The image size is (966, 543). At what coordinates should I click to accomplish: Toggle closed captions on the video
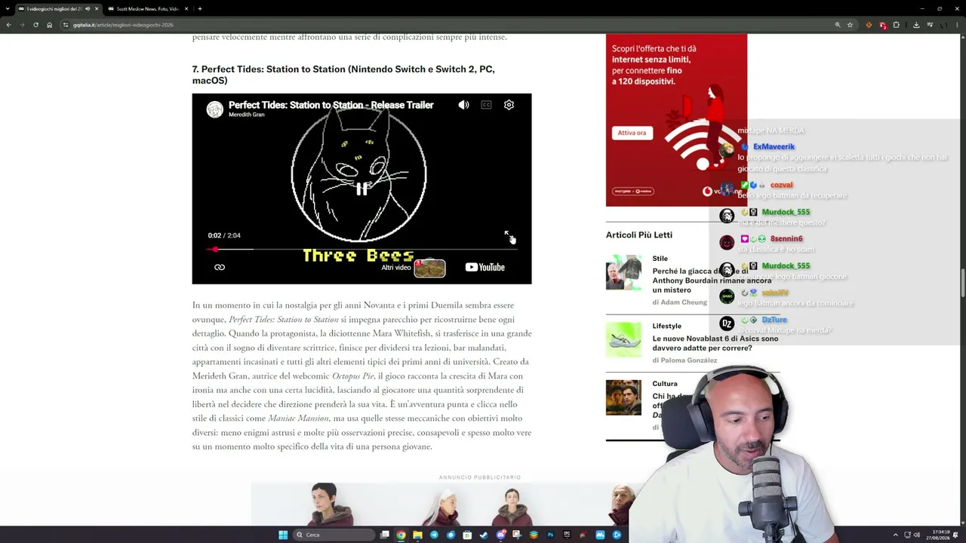click(x=486, y=105)
